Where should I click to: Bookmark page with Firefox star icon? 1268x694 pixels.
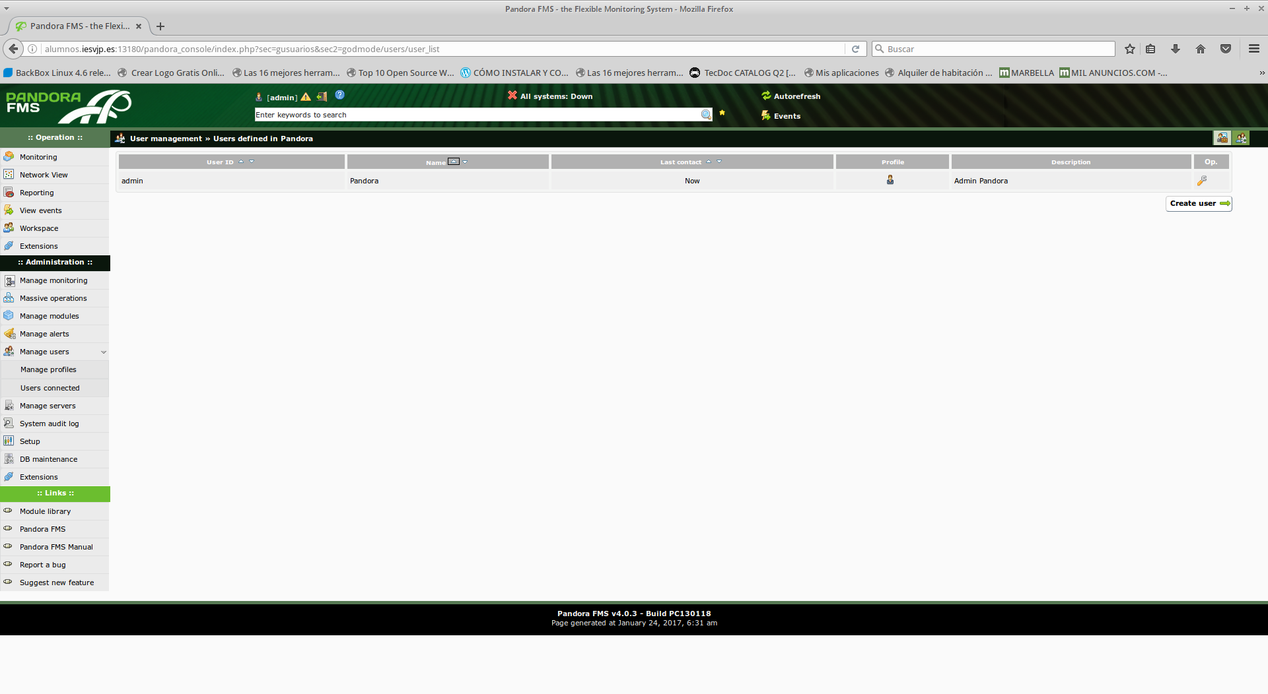tap(1130, 49)
